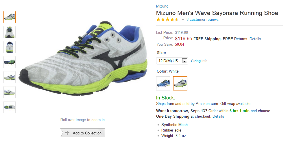
Task: Click the sixth shoe thumbnail image
Action: (10, 92)
